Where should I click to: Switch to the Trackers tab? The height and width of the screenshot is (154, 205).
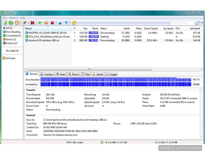(x=47, y=74)
